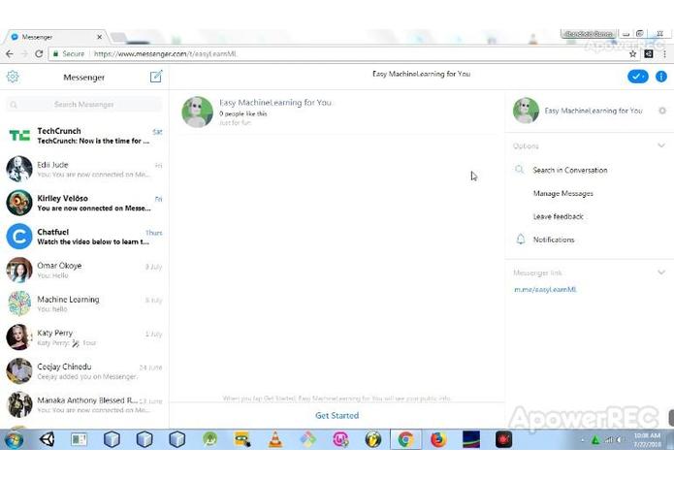Click the browser address bar URL
This screenshot has width=674, height=479.
[165, 53]
